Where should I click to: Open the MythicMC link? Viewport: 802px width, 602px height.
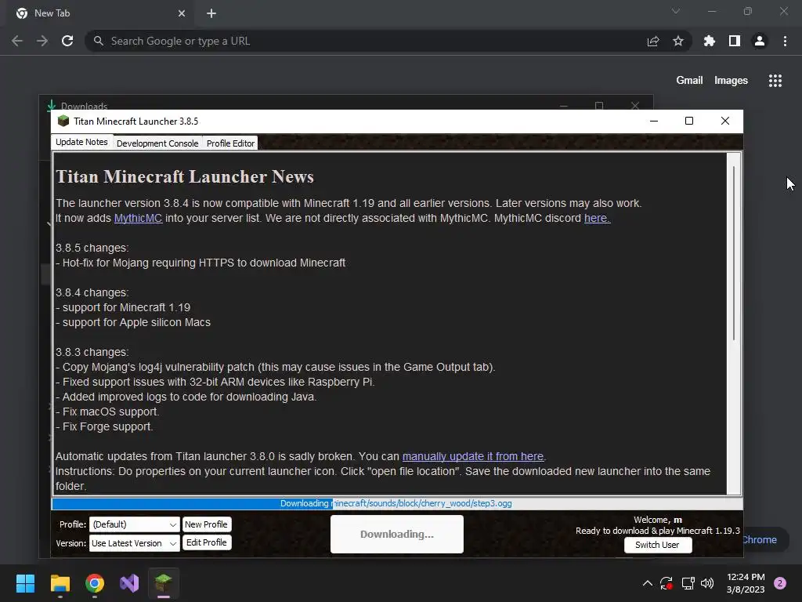[138, 218]
